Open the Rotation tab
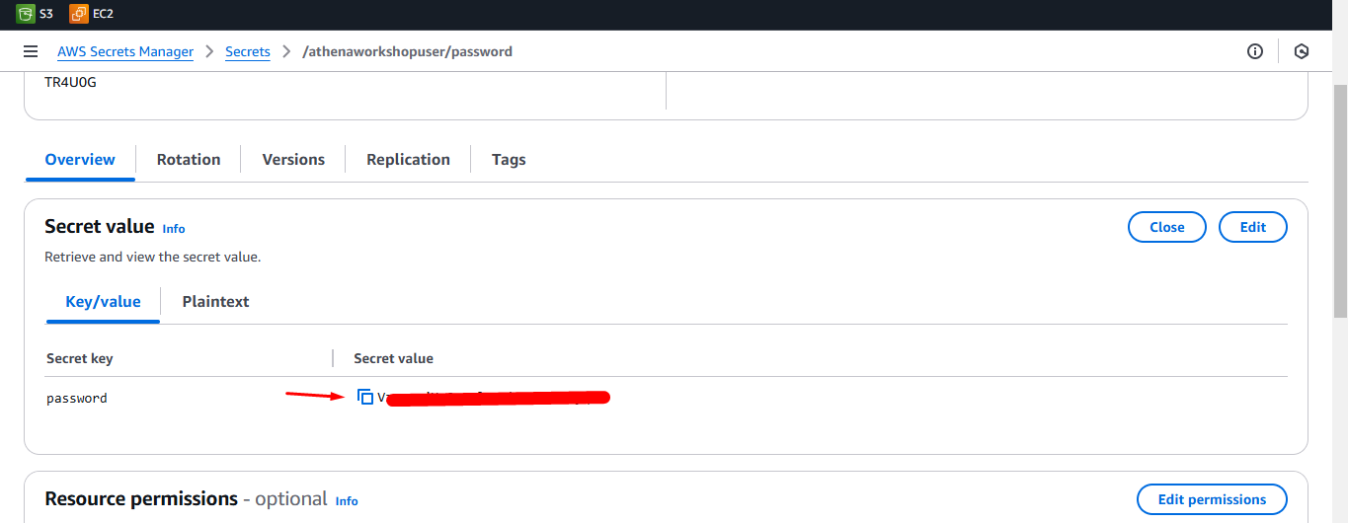This screenshot has height=523, width=1348. coord(189,159)
